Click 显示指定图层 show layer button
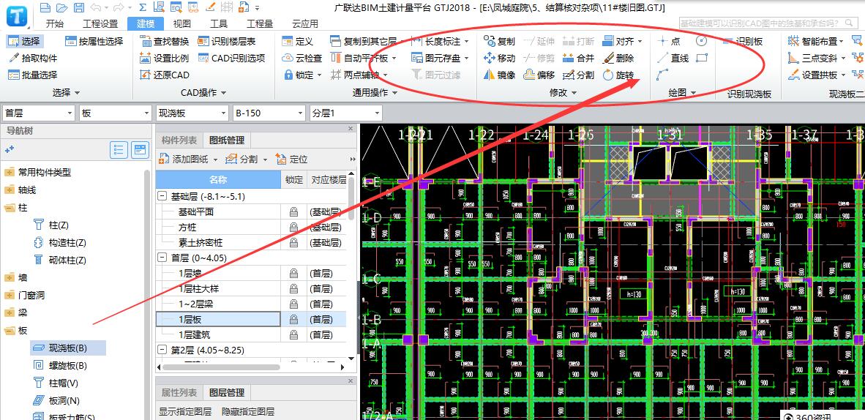 click(185, 411)
